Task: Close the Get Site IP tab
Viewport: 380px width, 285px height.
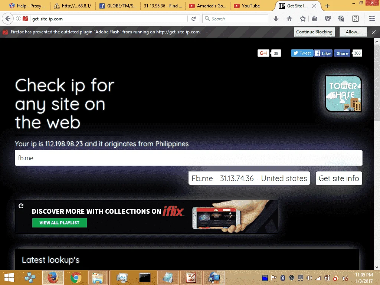Action: pyautogui.click(x=314, y=6)
